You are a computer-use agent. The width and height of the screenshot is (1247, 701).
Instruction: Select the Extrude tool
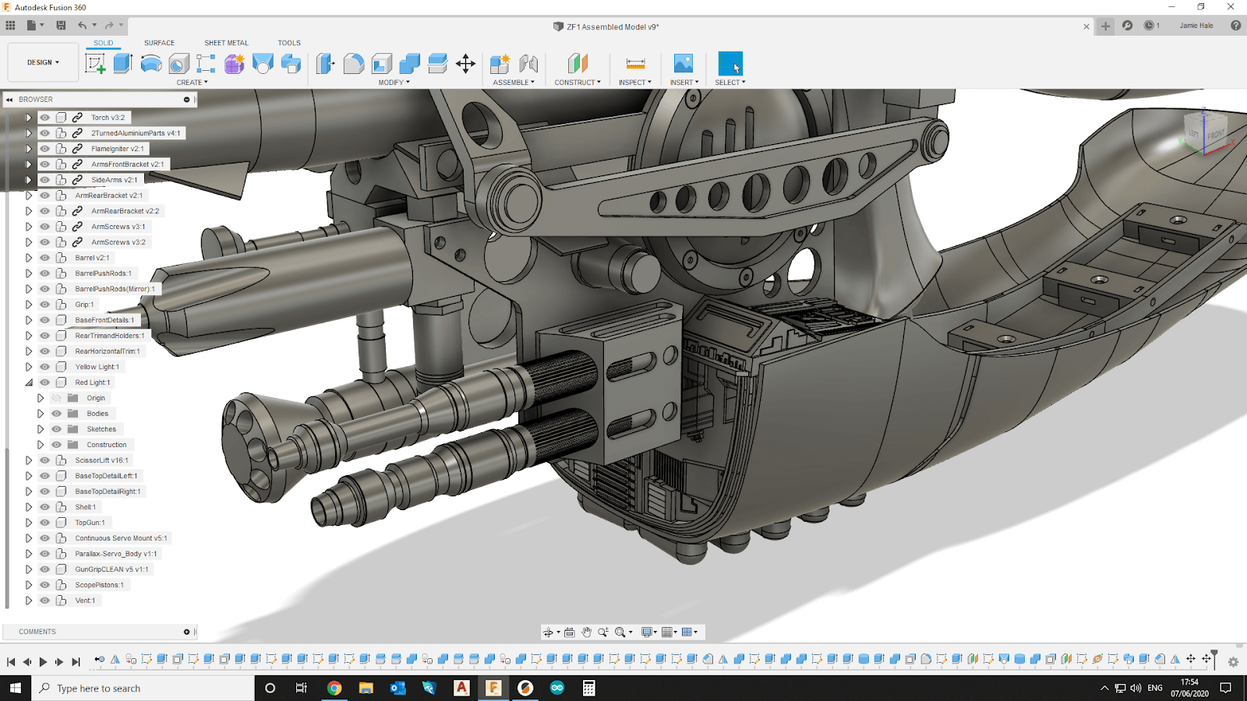tap(123, 64)
